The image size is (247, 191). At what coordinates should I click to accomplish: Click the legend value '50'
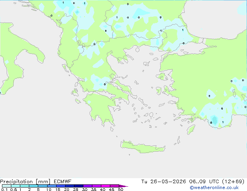[x=120, y=189]
